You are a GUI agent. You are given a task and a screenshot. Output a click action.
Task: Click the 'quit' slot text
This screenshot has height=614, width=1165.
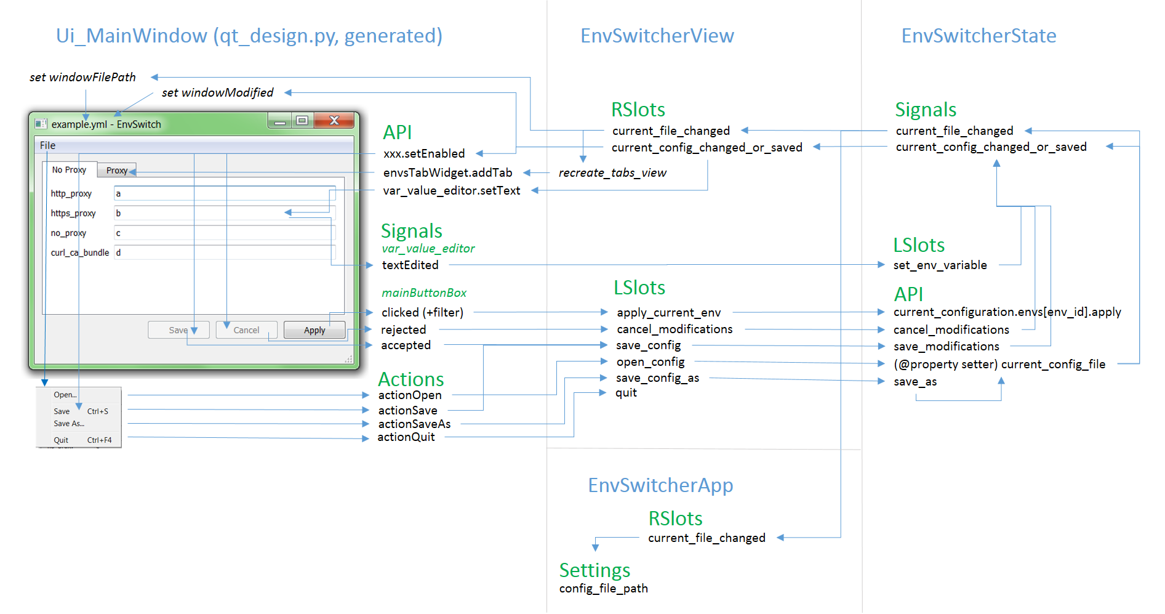coord(626,392)
